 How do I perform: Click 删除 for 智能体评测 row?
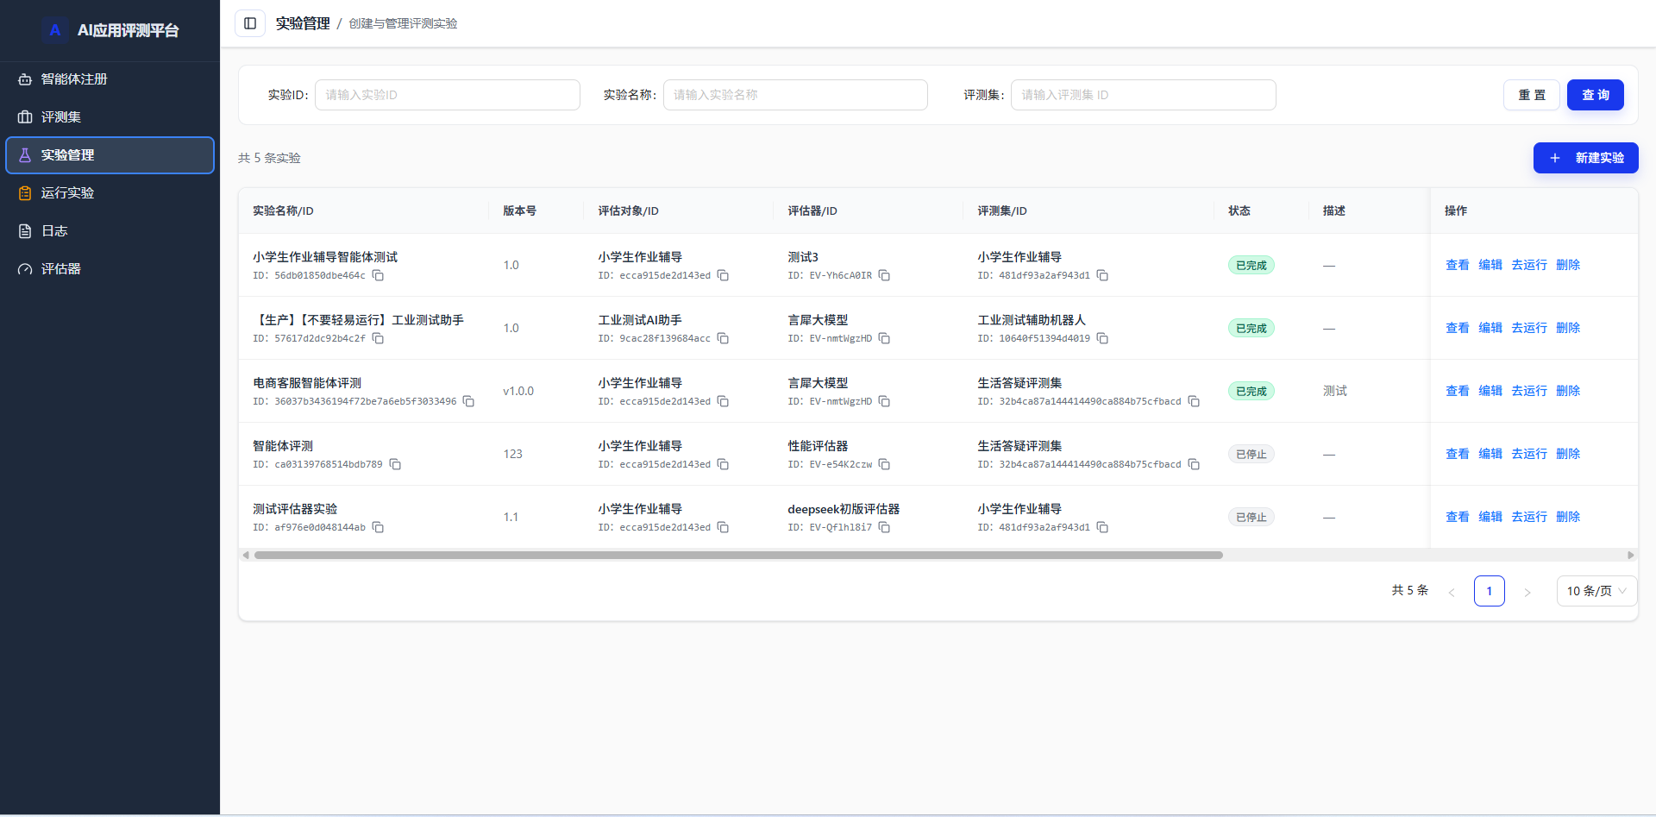click(x=1568, y=454)
